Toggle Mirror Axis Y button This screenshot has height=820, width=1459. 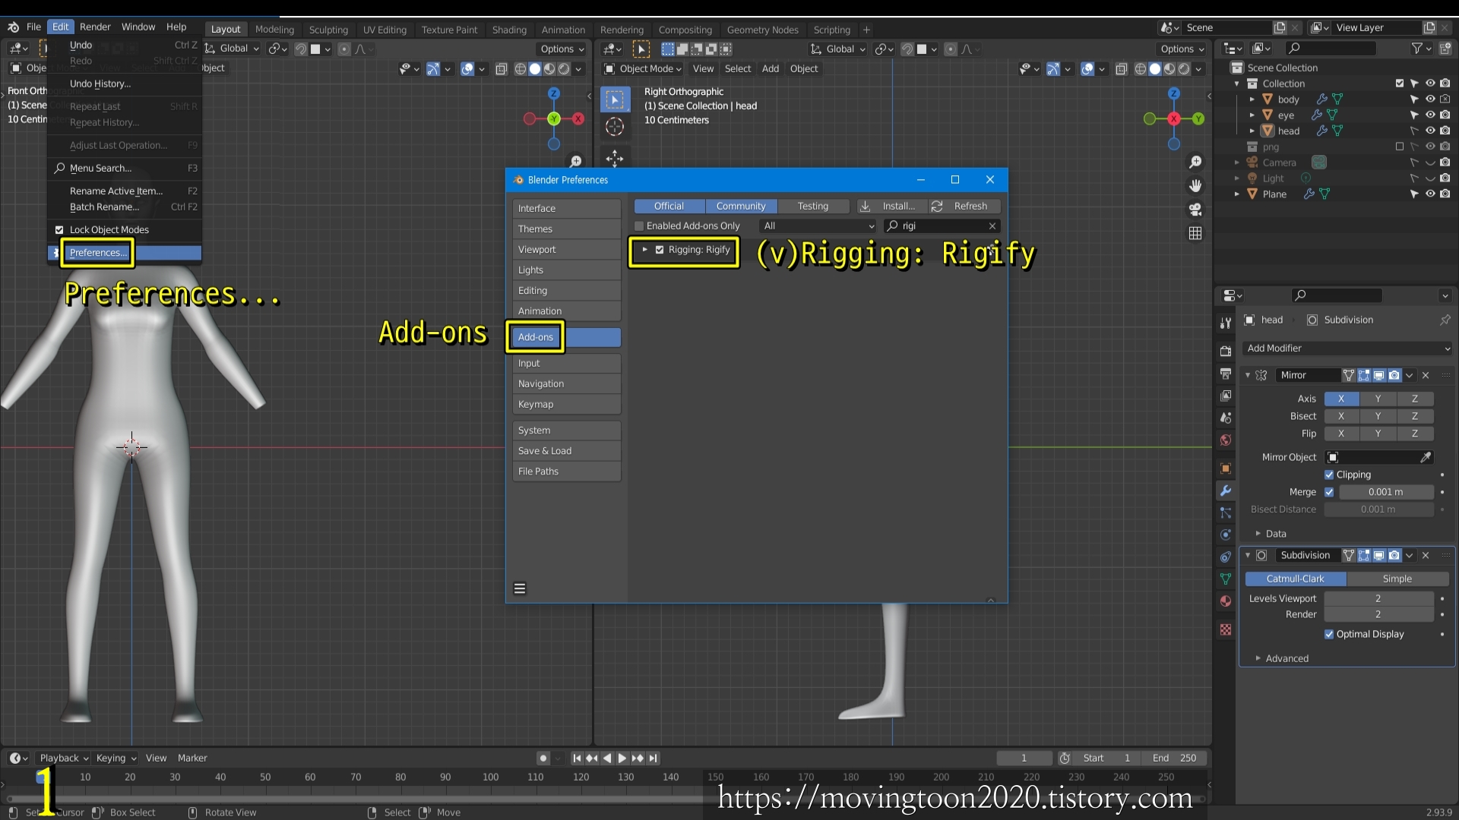pyautogui.click(x=1378, y=399)
